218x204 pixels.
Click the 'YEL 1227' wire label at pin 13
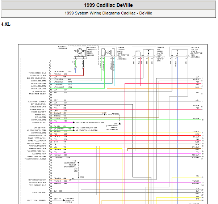(60, 93)
